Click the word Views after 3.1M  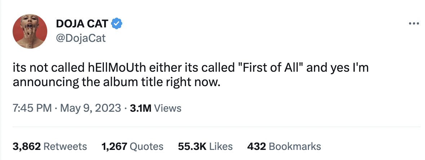coord(168,108)
